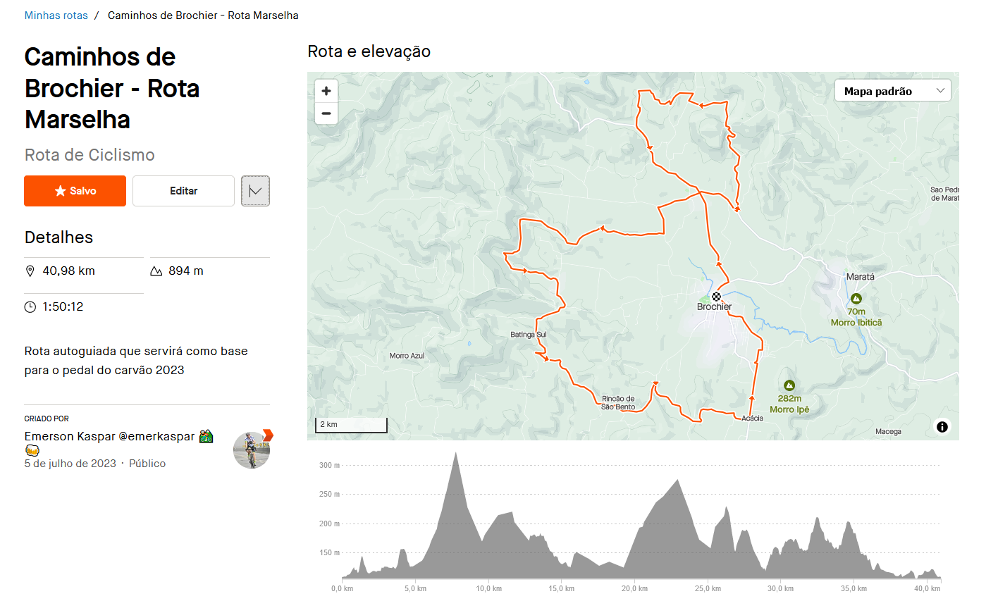Click the clock icon beside 1:50:12
The height and width of the screenshot is (601, 986).
pyautogui.click(x=30, y=307)
